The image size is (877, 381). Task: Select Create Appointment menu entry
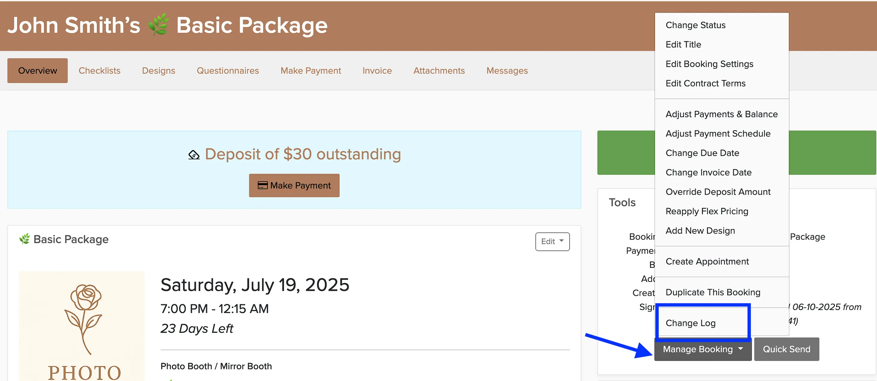(707, 261)
